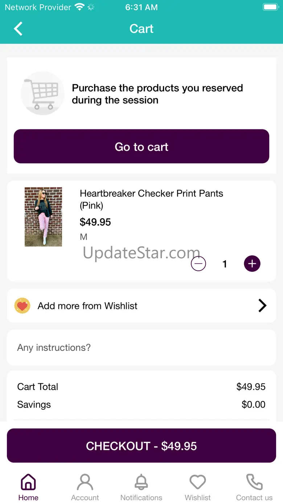Open Heartbreaker Checker Print Pants product title
This screenshot has height=503, width=283.
151,199
